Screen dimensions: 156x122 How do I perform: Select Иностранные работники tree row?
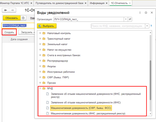point(61,72)
